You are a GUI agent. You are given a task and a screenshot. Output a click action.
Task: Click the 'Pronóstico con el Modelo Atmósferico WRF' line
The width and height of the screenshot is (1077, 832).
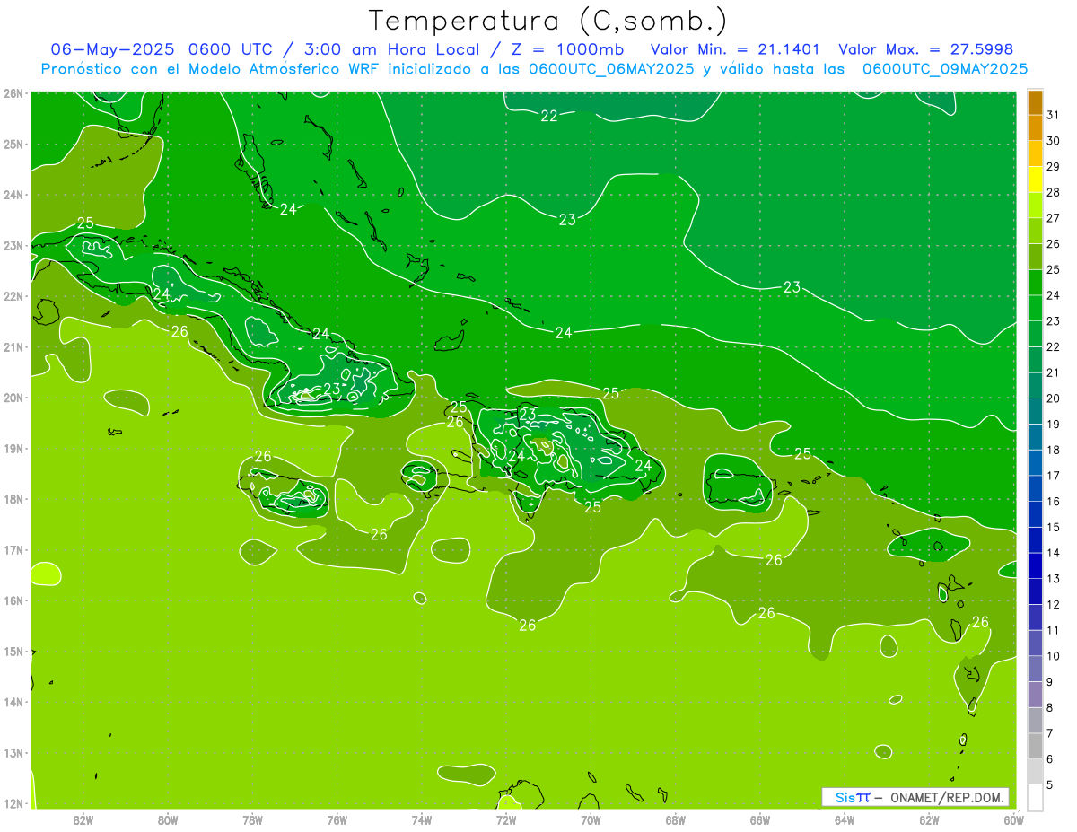[x=535, y=68]
